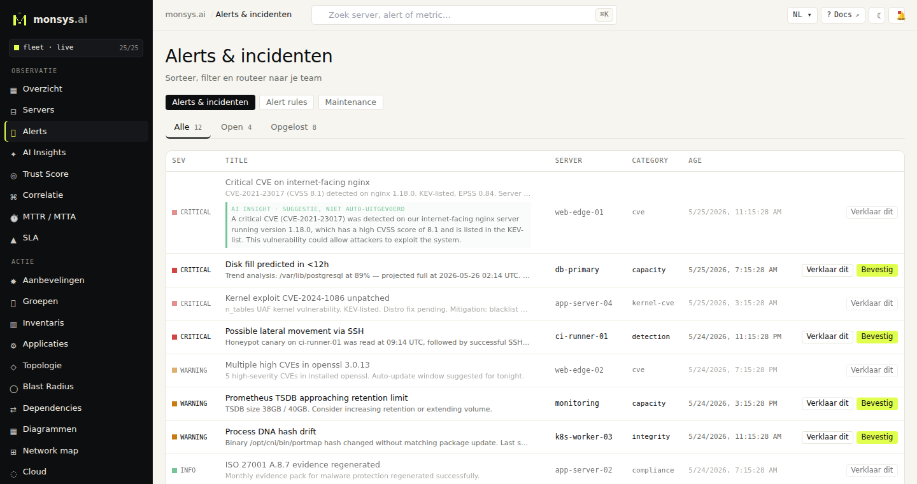Open Applicaties in the sidebar

coord(76,344)
